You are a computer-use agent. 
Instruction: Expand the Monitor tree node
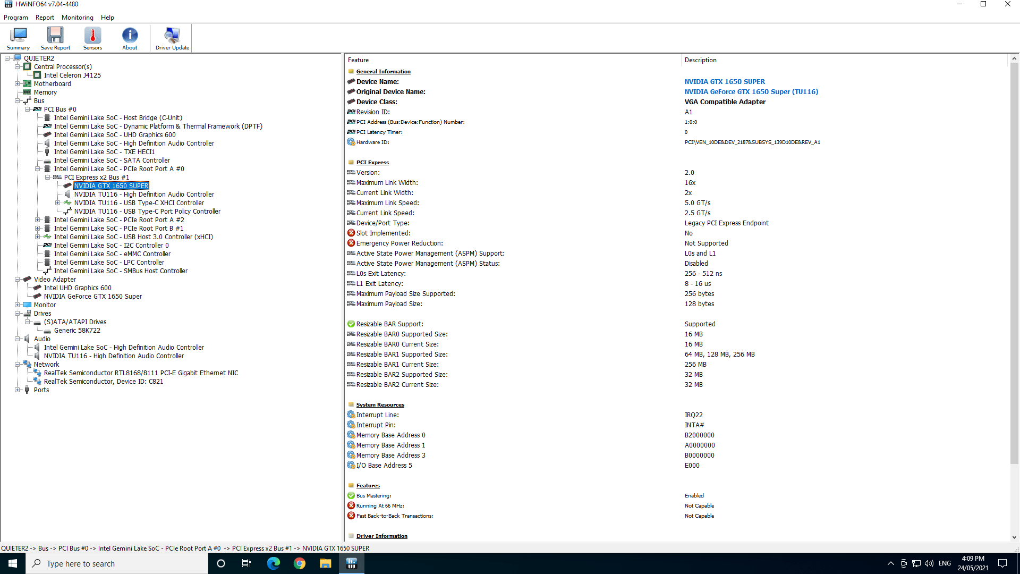pos(18,305)
